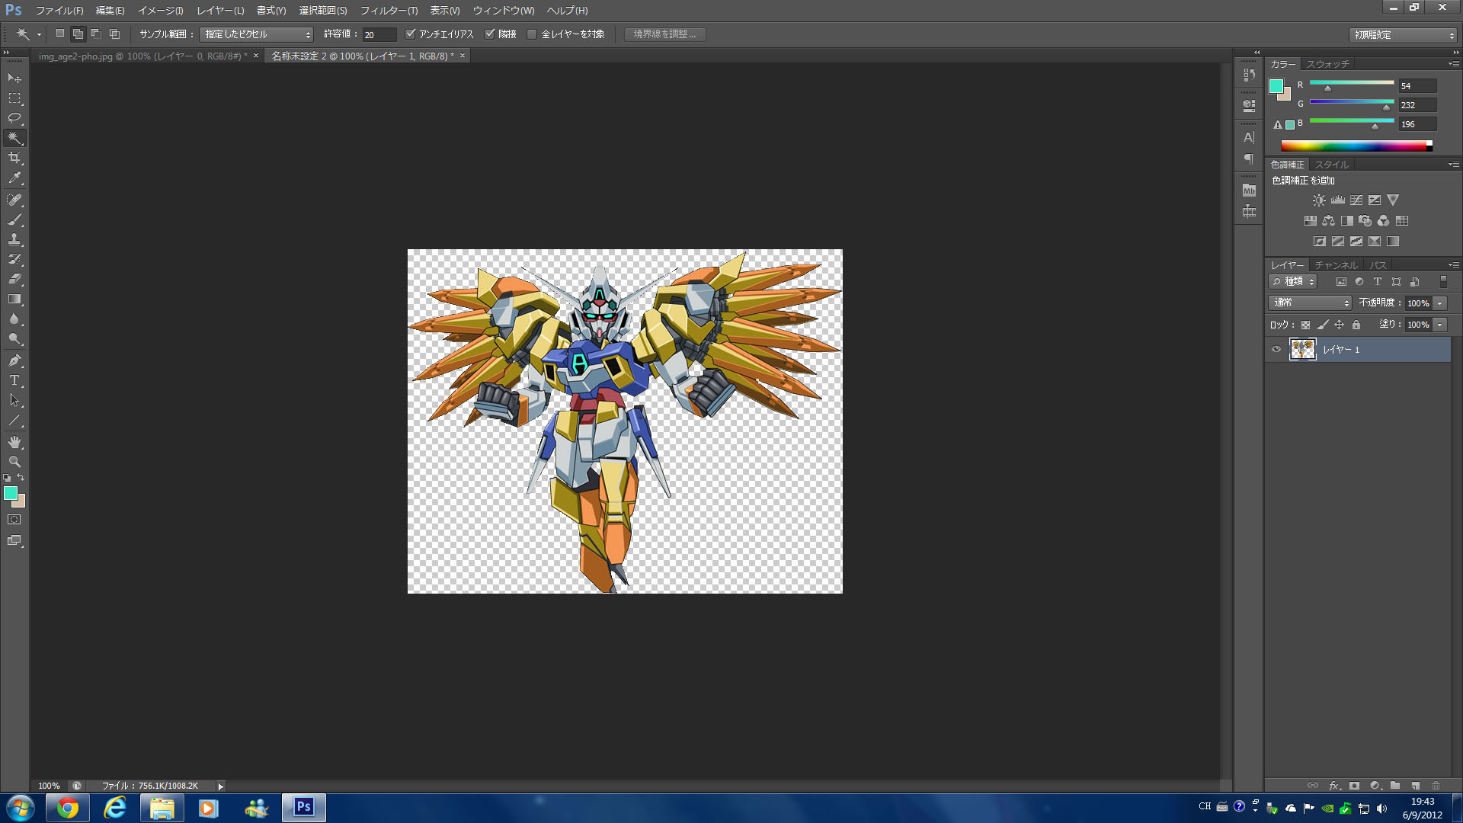Viewport: 1463px width, 823px height.
Task: Click the foreground color swatch in toolbar
Action: tap(11, 494)
